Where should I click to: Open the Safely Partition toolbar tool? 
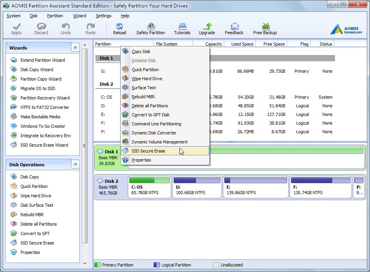tap(150, 28)
